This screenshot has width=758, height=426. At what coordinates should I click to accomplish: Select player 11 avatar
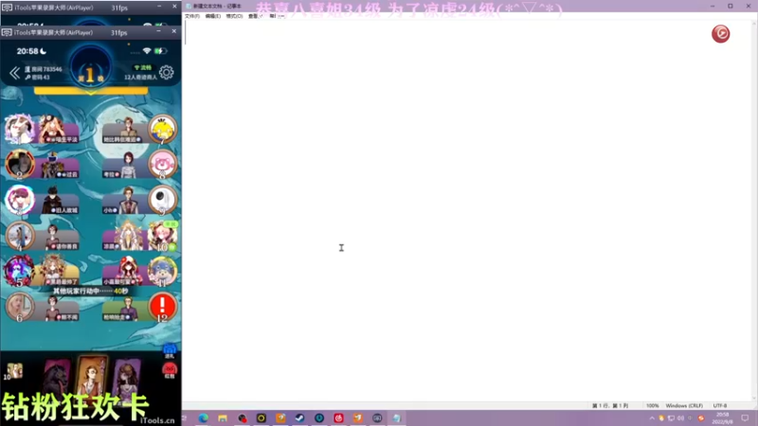click(x=162, y=271)
